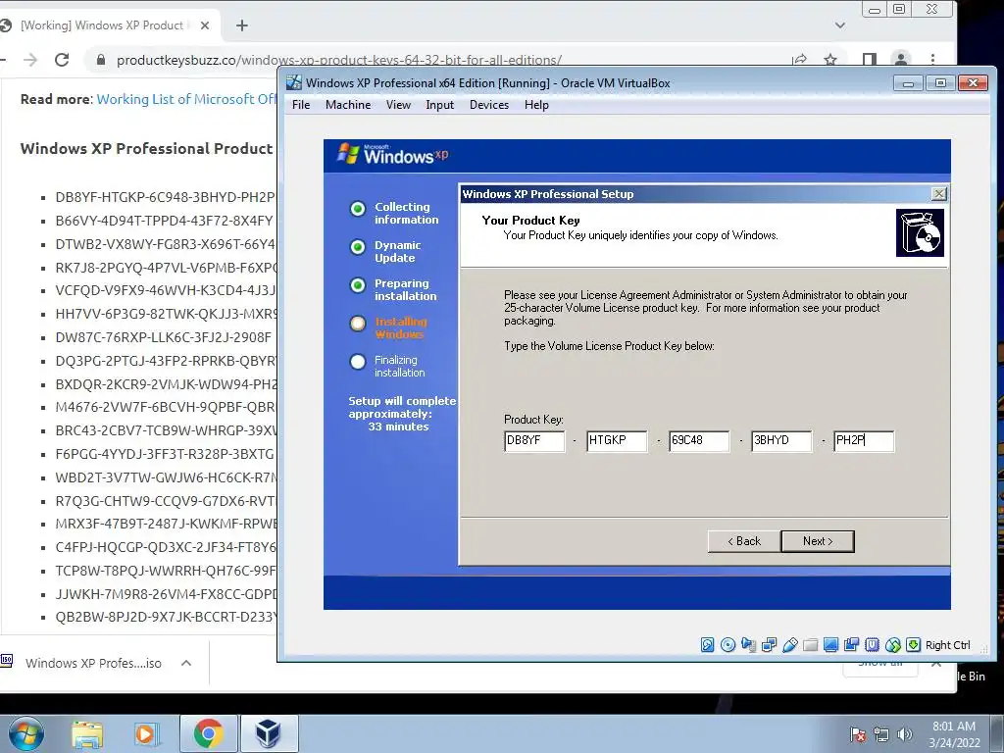The width and height of the screenshot is (1004, 753).
Task: Select the Windows XP Product Keys browser tab
Action: tap(102, 25)
